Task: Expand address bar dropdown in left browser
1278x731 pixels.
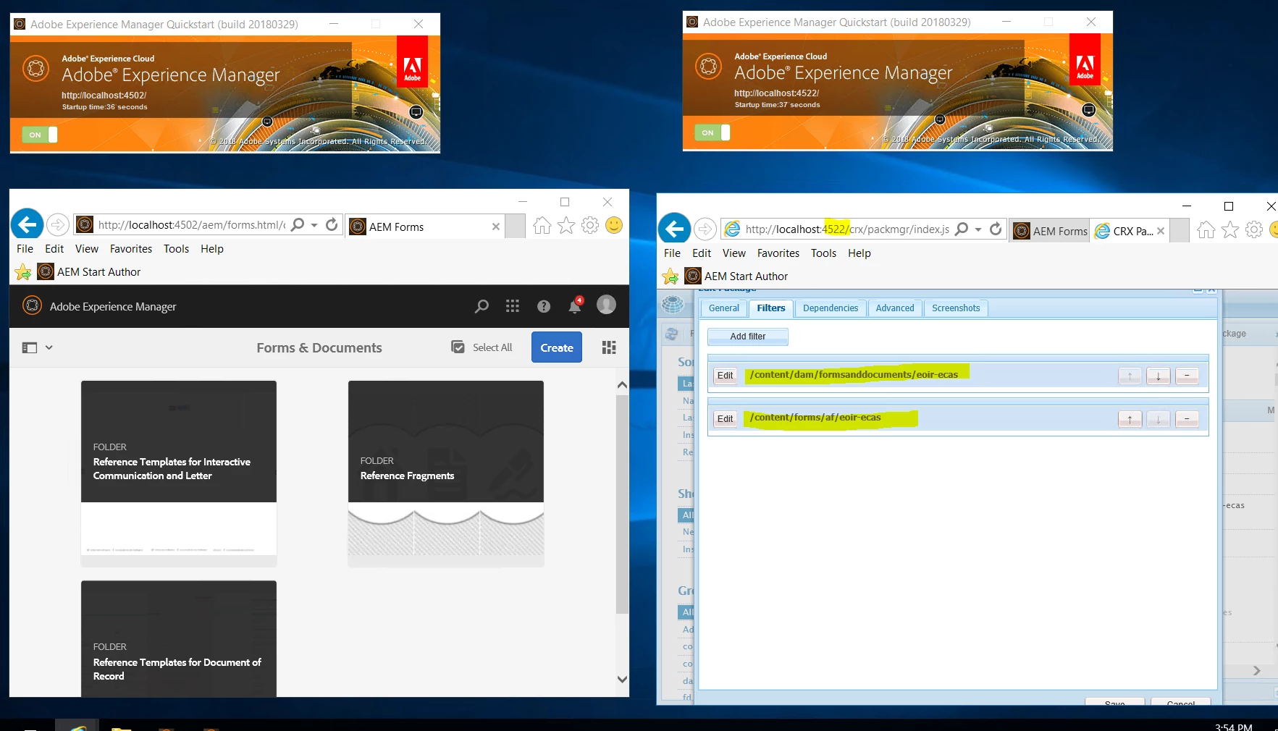Action: tap(314, 225)
